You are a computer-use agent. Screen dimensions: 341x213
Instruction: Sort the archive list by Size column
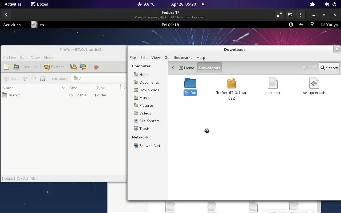tap(80, 88)
